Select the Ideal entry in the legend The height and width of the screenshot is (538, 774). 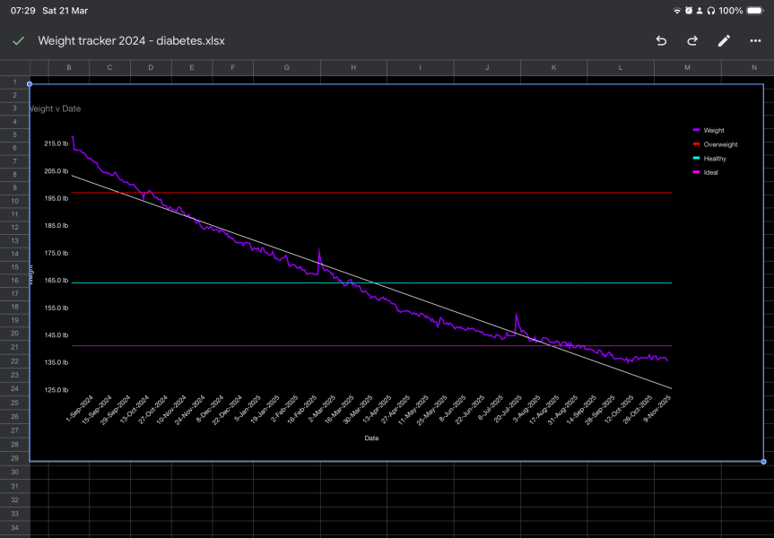pos(710,172)
